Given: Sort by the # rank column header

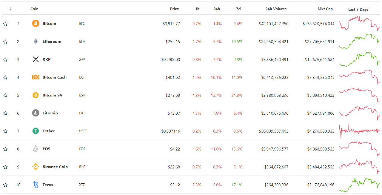Looking at the screenshot, I should [10, 9].
